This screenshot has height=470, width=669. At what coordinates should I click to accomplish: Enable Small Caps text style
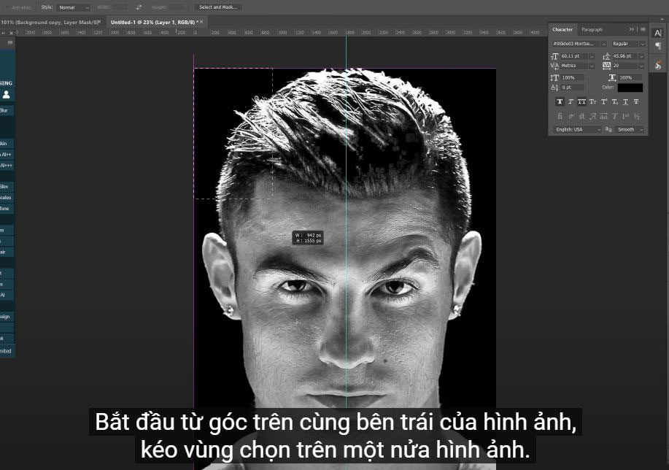[x=592, y=101]
